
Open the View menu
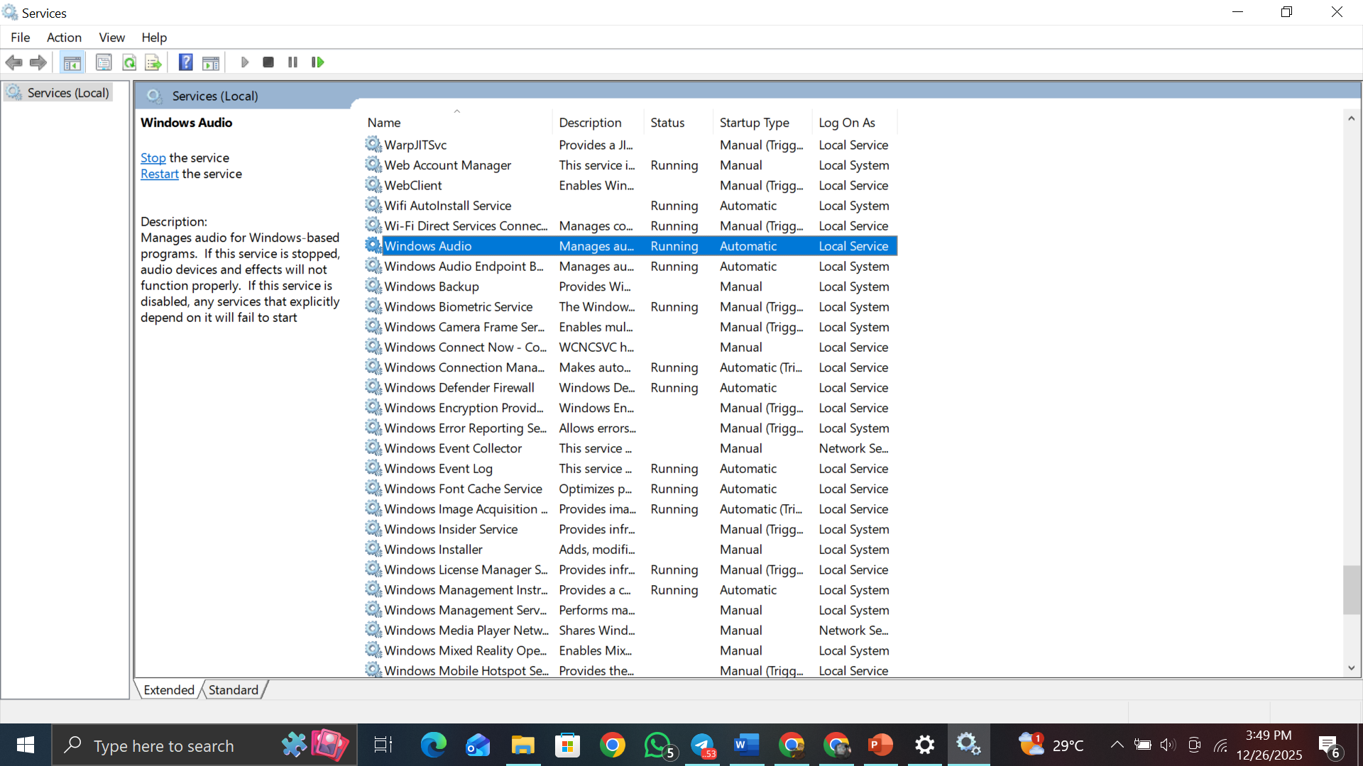111,38
